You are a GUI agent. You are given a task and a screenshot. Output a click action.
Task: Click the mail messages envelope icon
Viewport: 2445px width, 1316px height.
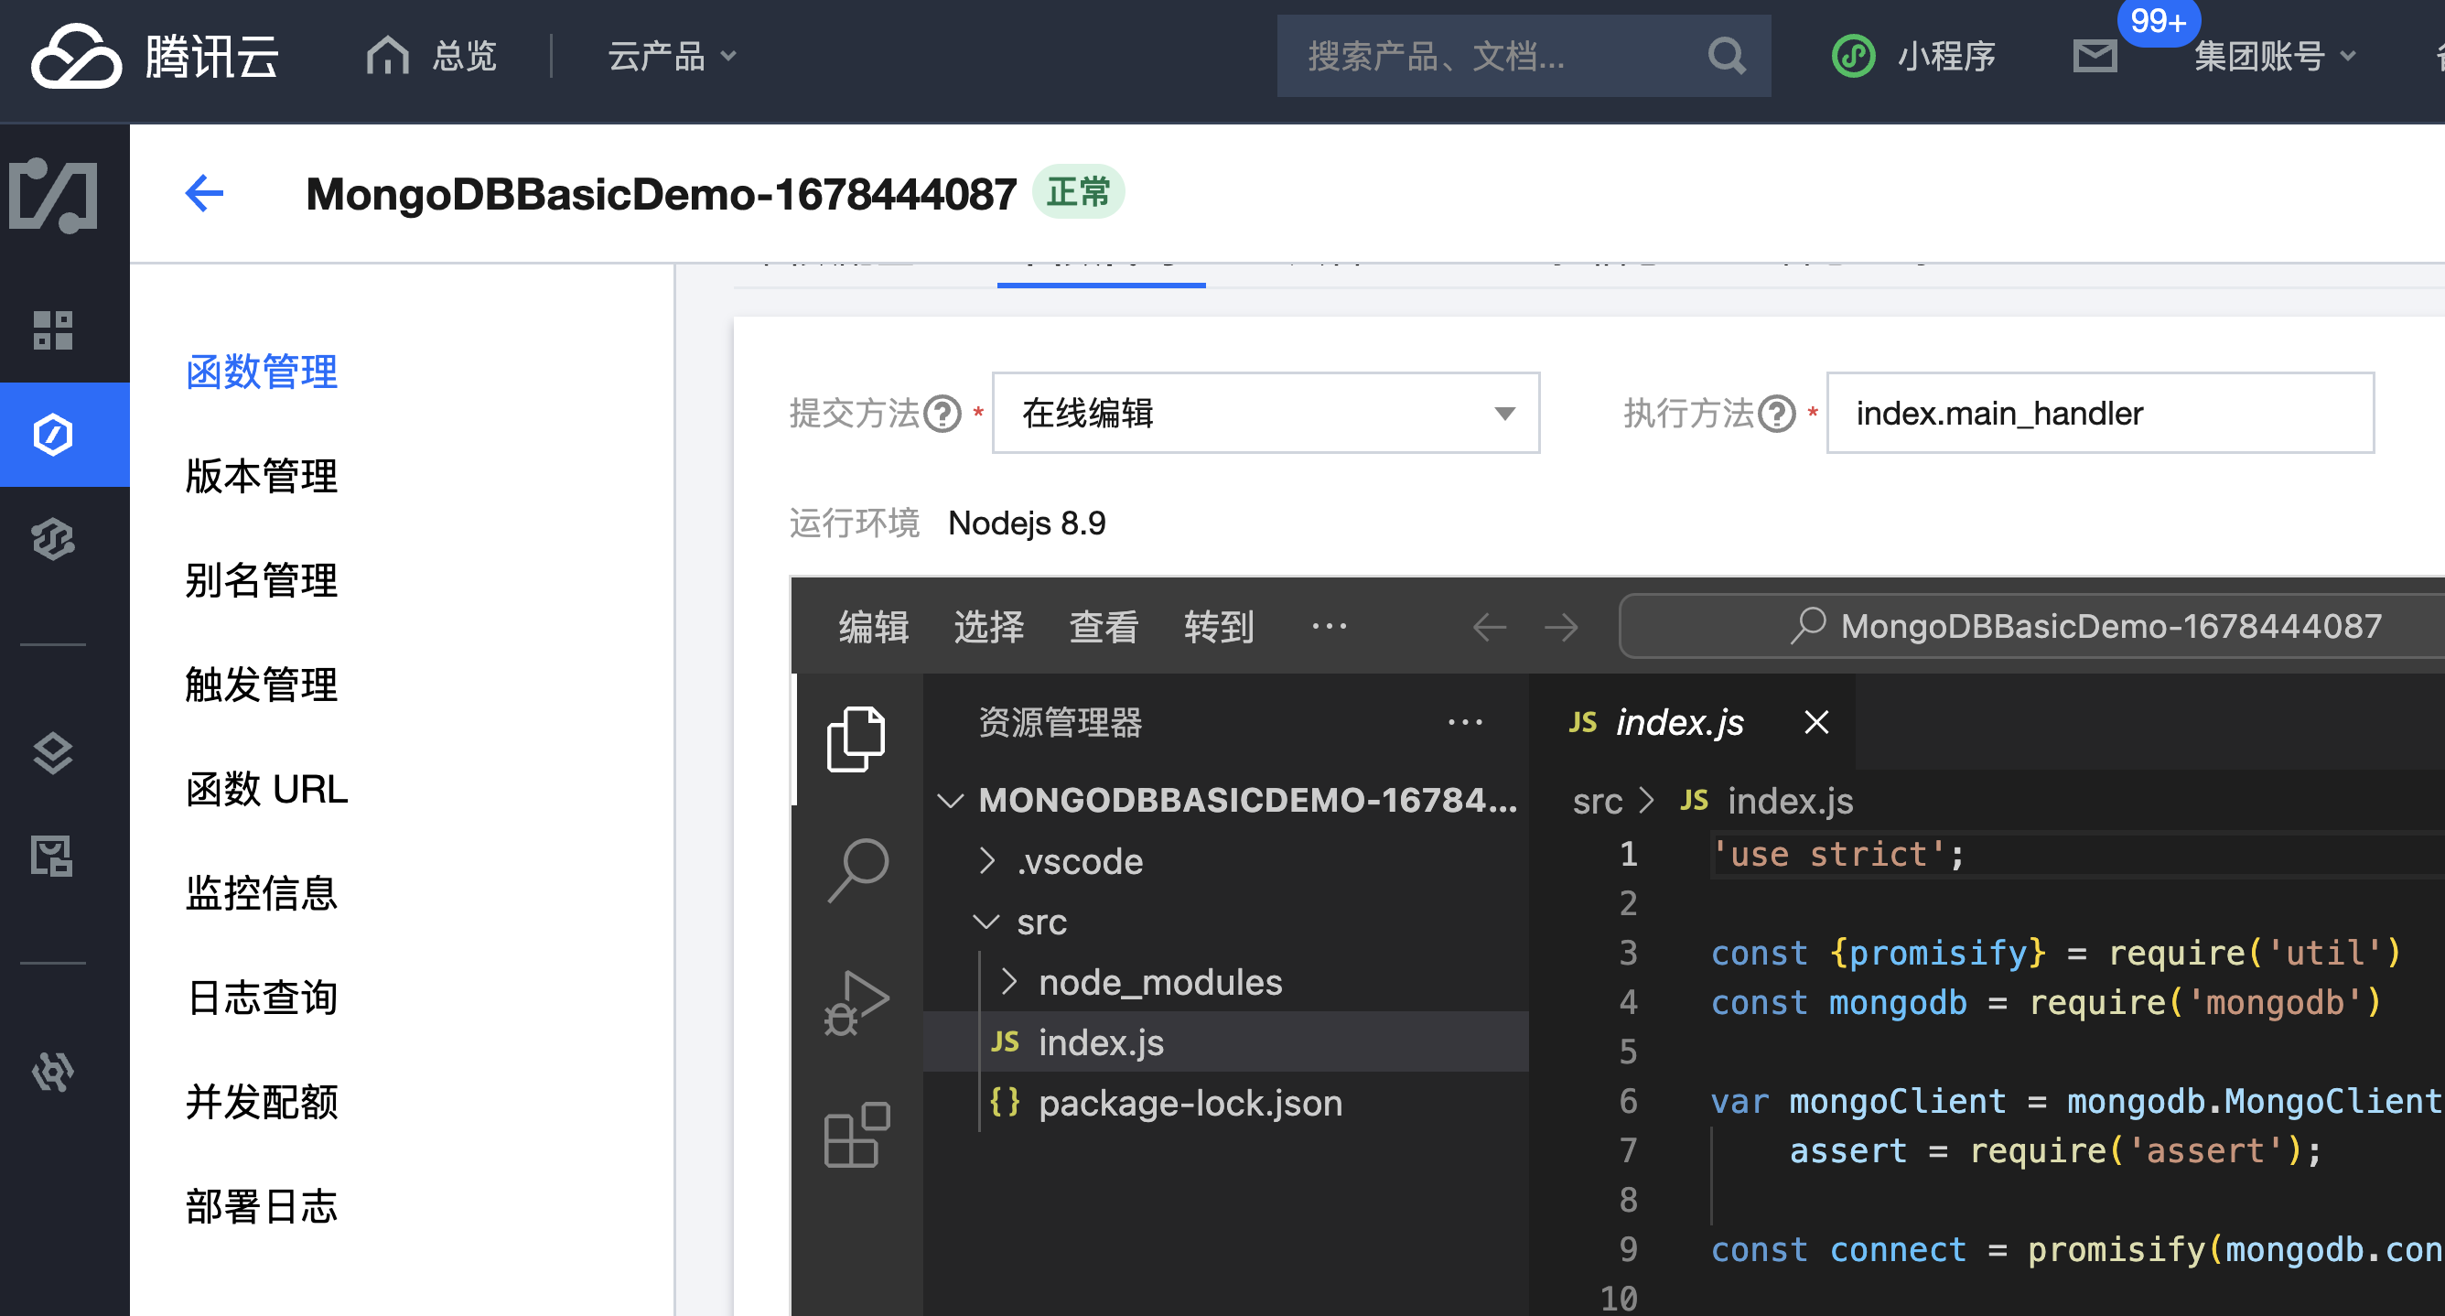pos(2094,56)
